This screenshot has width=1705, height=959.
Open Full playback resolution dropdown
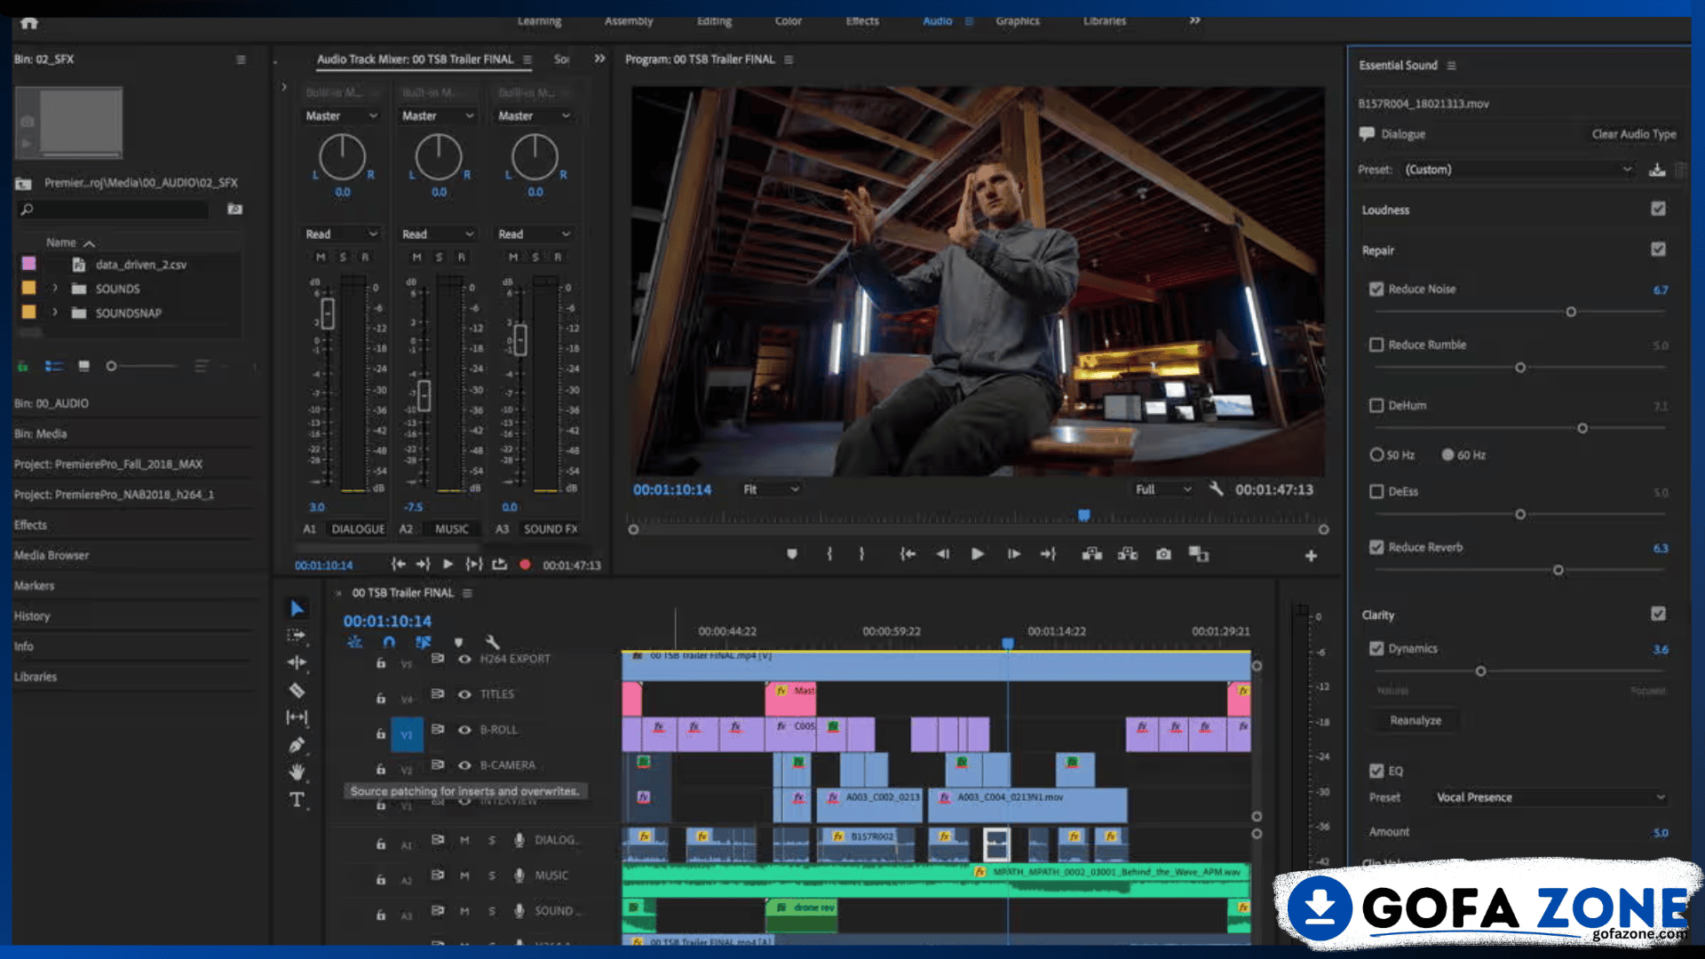[x=1163, y=489]
